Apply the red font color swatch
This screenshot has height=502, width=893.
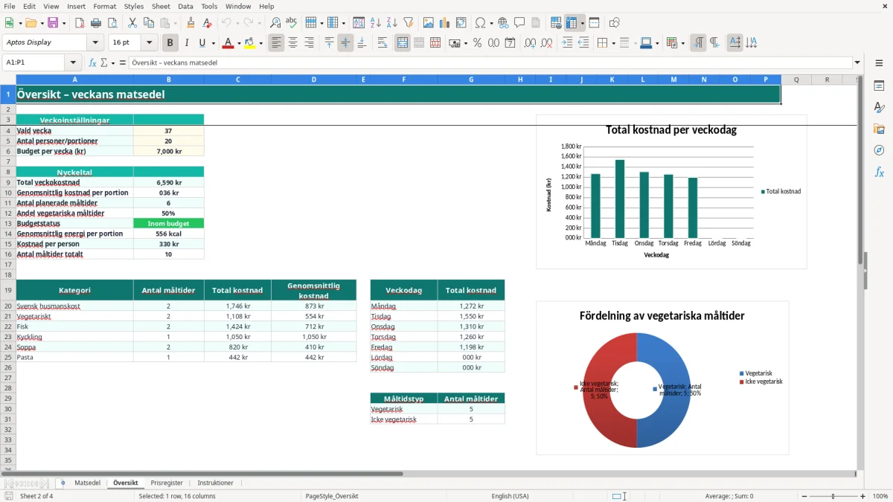(x=228, y=43)
